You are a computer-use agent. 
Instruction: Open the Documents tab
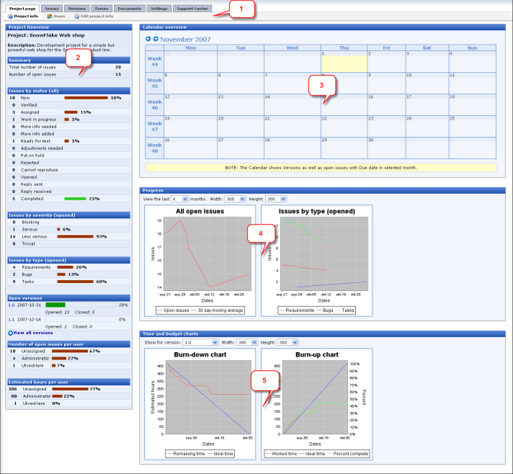point(130,9)
